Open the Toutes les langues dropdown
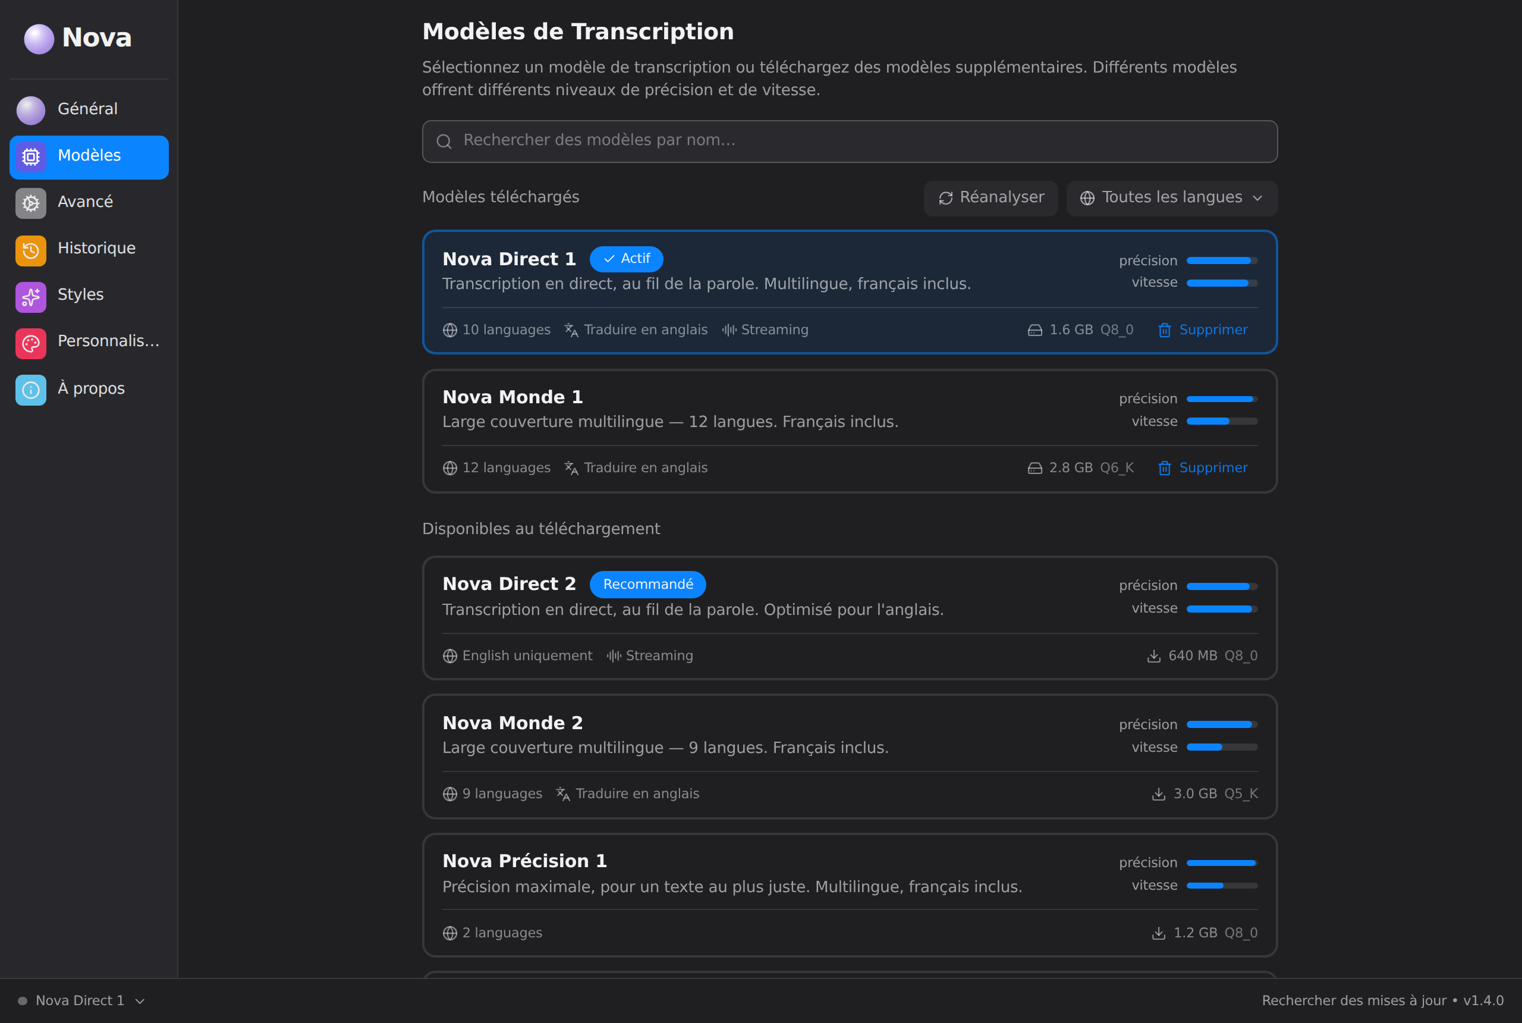Image resolution: width=1522 pixels, height=1023 pixels. [x=1172, y=198]
